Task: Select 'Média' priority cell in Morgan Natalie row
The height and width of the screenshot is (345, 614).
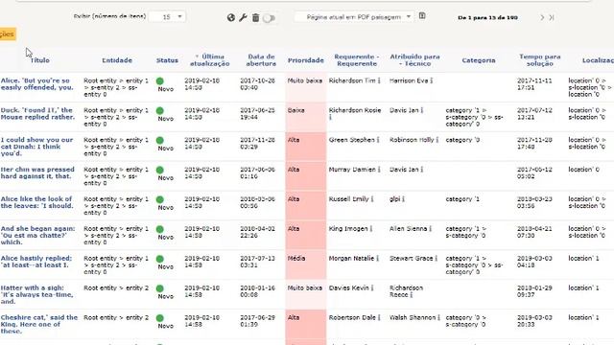Action: point(305,264)
